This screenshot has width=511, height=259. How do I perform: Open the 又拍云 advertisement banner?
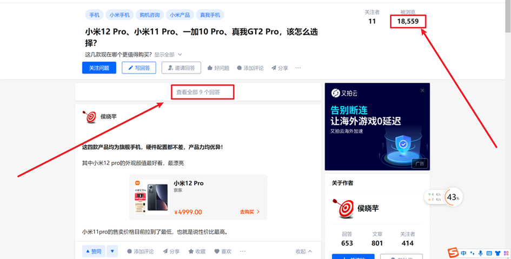(x=377, y=127)
